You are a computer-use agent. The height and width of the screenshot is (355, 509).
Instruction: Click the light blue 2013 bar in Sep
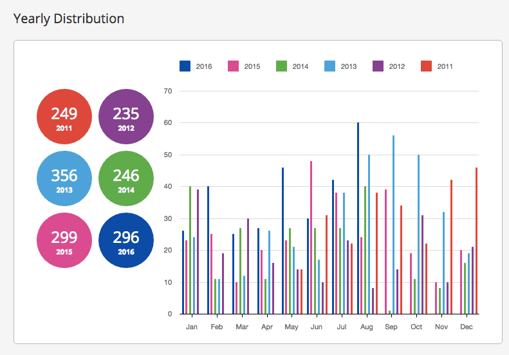click(x=393, y=225)
